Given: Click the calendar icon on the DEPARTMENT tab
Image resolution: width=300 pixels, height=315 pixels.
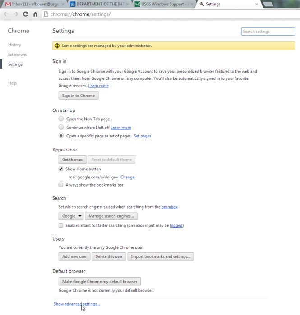Looking at the screenshot, I should (x=73, y=4).
